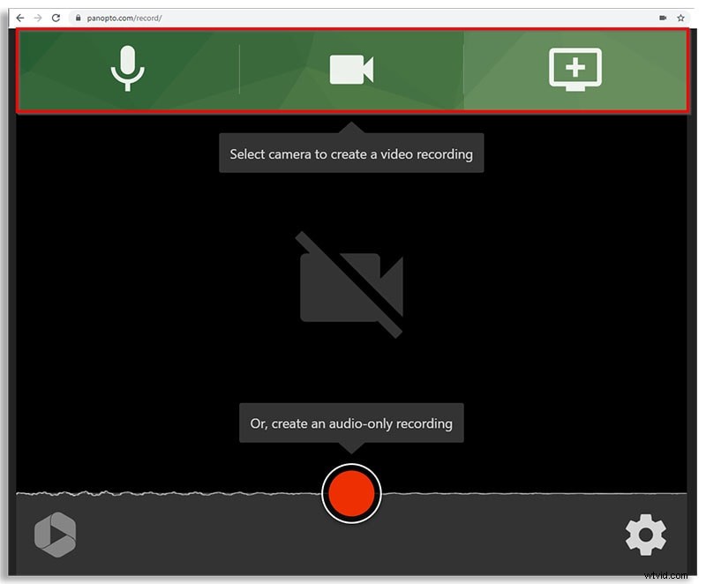Click the audio-only recording tooltip

(350, 423)
